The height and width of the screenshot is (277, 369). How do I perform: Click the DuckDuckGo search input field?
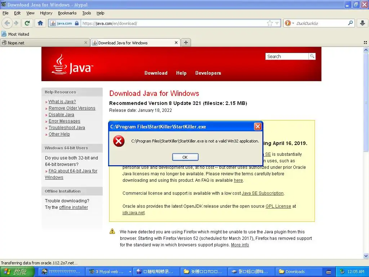[321, 23]
